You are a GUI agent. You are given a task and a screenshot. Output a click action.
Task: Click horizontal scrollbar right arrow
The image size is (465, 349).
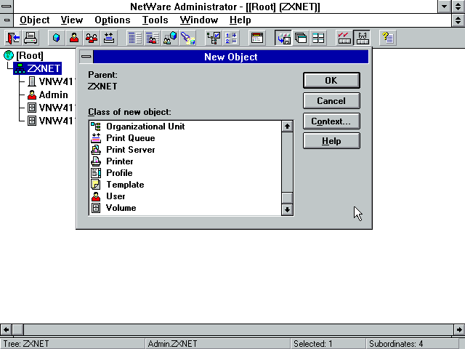(x=459, y=329)
